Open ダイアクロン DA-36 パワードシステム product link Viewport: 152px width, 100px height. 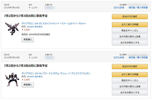[56, 74]
